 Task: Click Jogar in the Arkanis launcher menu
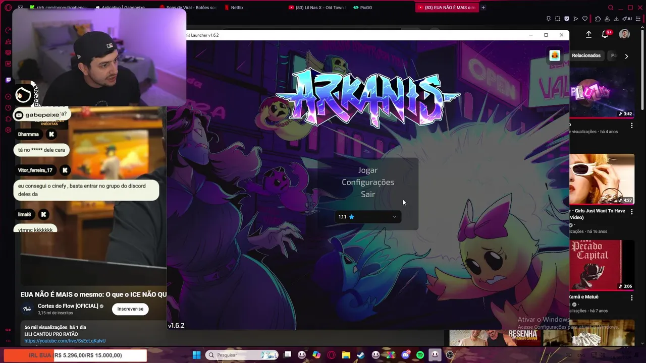pyautogui.click(x=368, y=170)
